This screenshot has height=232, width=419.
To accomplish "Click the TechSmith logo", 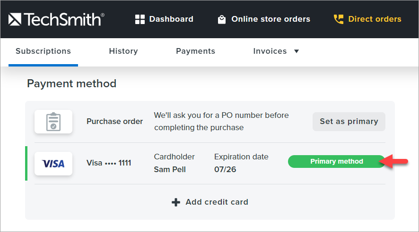I will click(56, 19).
